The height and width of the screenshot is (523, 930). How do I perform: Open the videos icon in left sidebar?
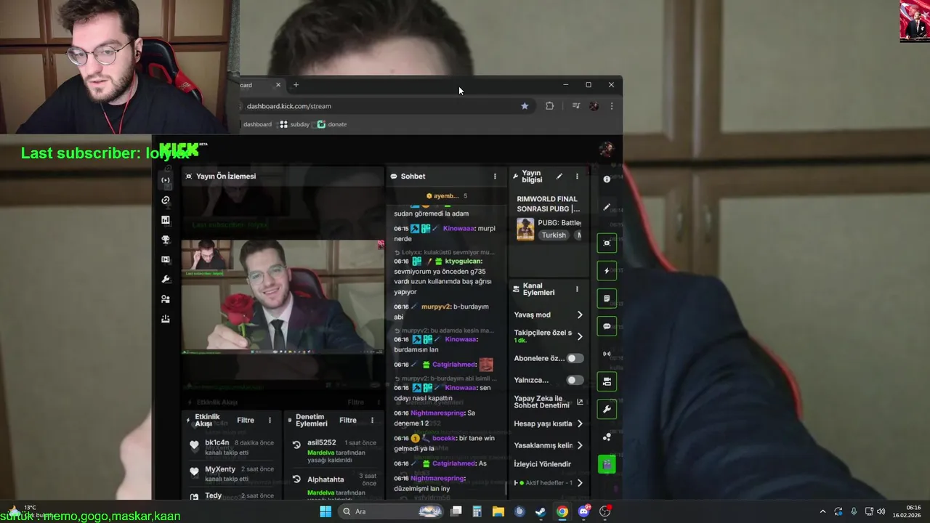pyautogui.click(x=166, y=259)
